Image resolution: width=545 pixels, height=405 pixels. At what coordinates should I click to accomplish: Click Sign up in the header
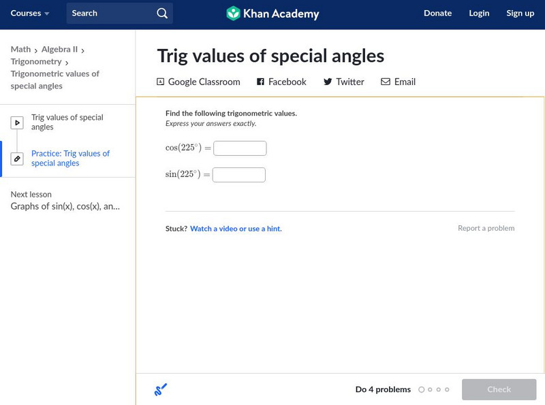point(520,13)
